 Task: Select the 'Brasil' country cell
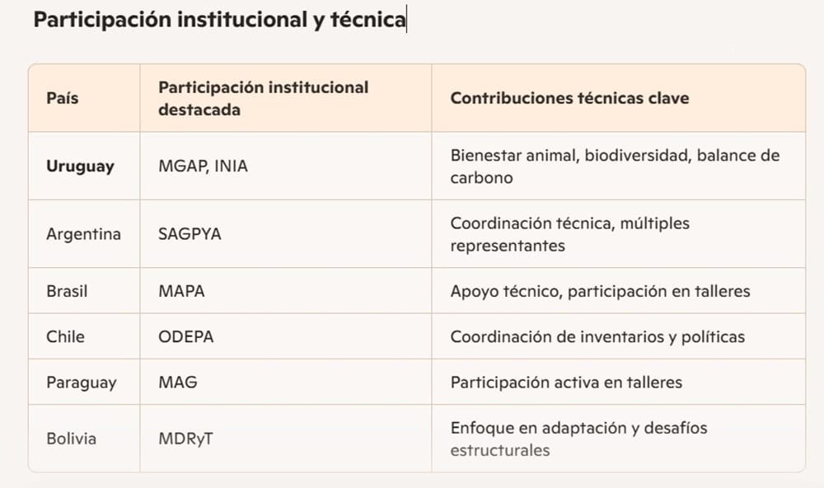pyautogui.click(x=84, y=291)
